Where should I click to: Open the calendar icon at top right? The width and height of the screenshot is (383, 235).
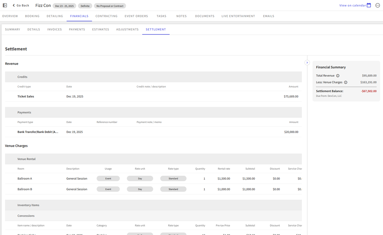pyautogui.click(x=369, y=5)
